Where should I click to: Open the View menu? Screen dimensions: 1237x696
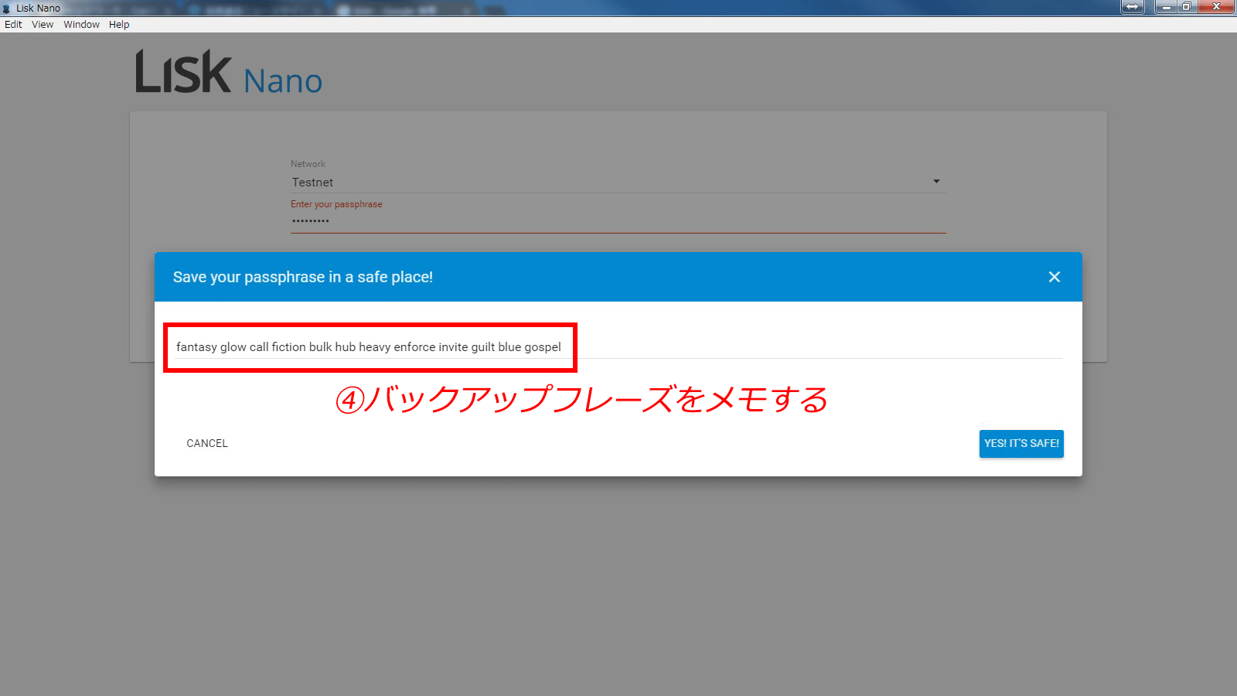coord(43,25)
